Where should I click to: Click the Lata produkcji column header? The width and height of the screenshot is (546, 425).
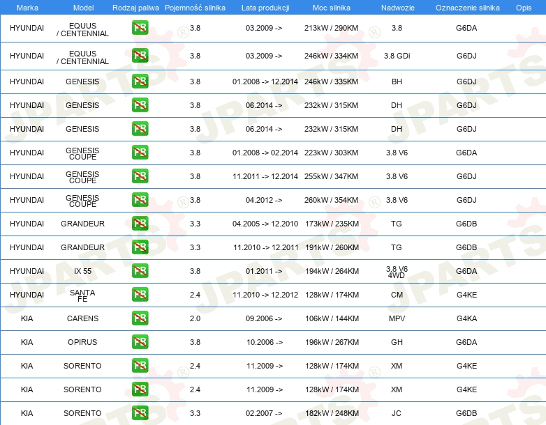pos(265,8)
